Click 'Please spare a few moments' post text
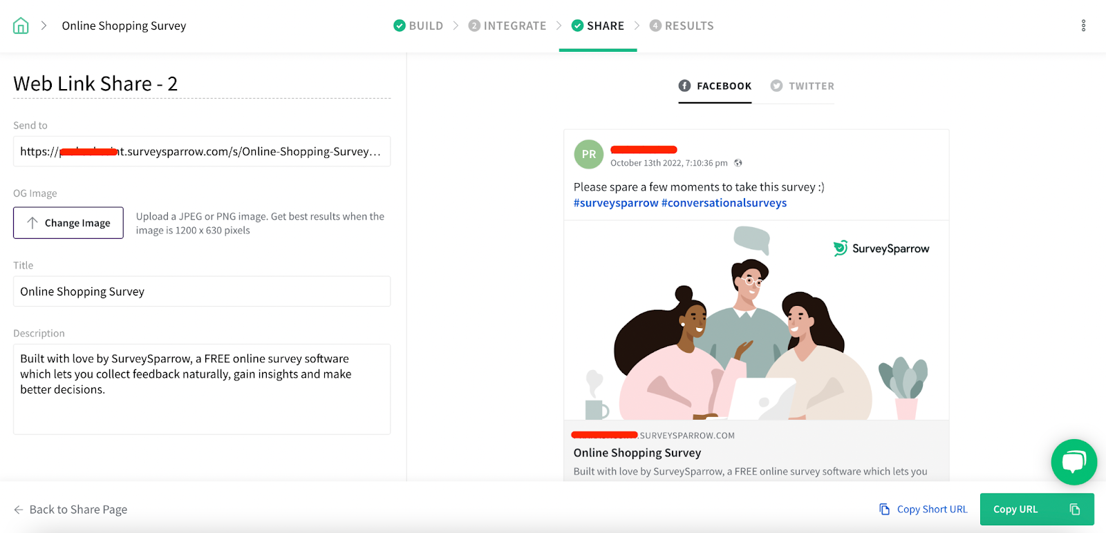This screenshot has width=1106, height=533. 699,187
